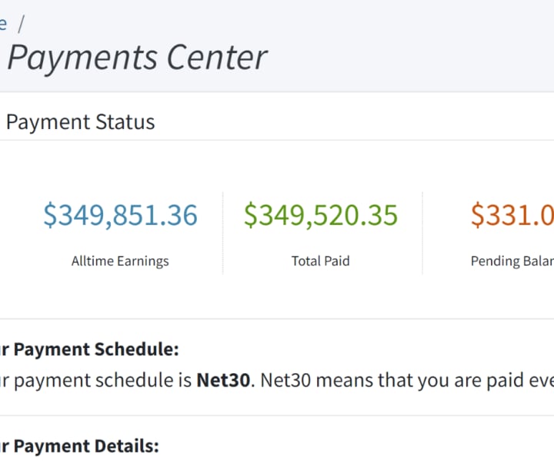
Task: Click the Payments Center page title
Action: tap(137, 57)
